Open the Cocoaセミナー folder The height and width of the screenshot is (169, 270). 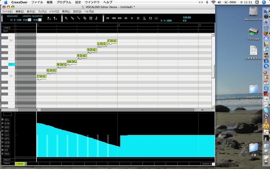pos(253,91)
